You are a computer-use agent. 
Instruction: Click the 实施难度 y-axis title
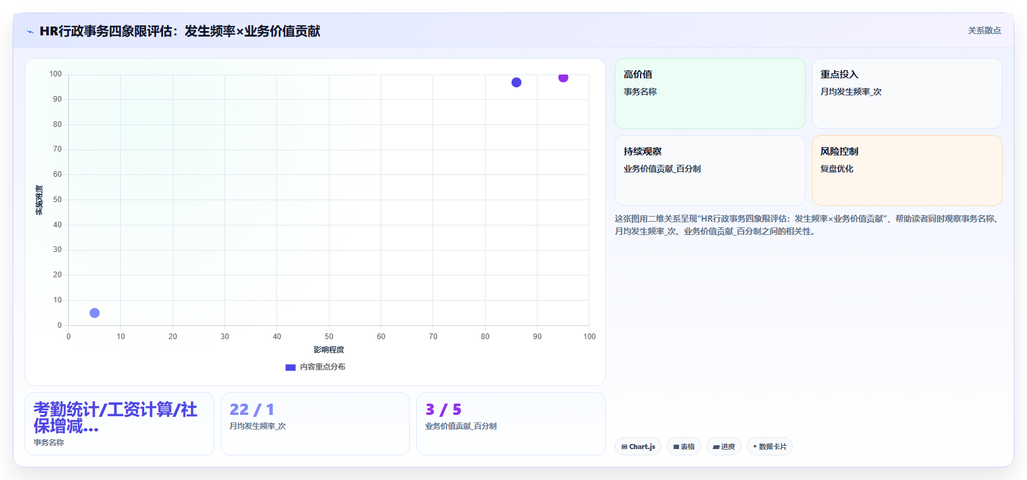click(39, 200)
